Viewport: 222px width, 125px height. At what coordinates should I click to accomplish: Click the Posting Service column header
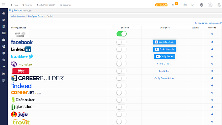(18, 28)
